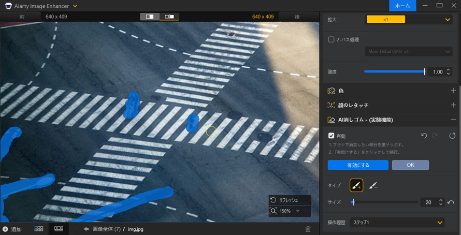
Task: Undo the last eraser stroke
Action: 424,136
